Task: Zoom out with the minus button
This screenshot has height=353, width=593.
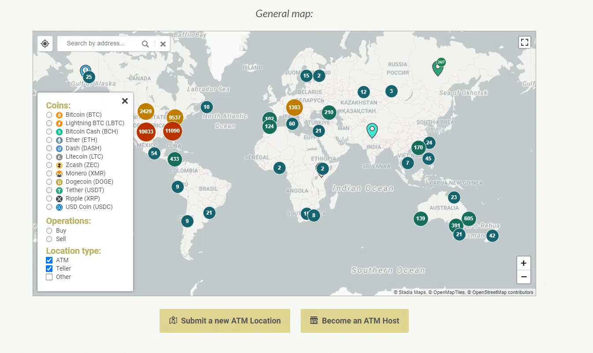Action: (523, 277)
